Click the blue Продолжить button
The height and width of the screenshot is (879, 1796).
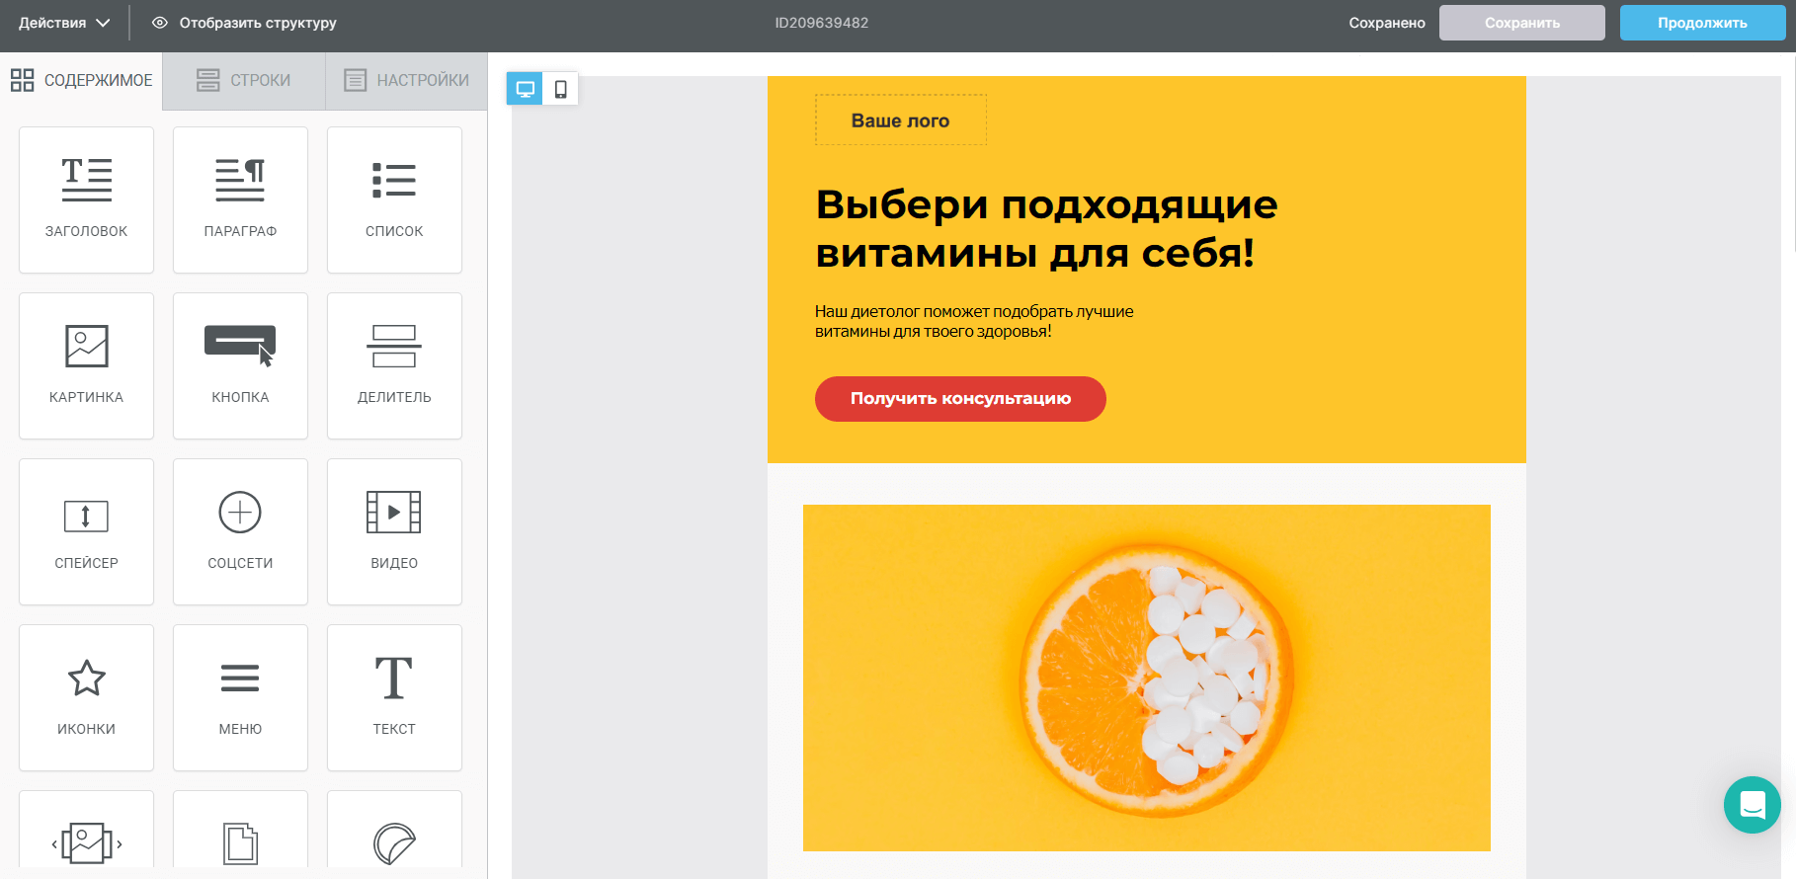[x=1702, y=23]
